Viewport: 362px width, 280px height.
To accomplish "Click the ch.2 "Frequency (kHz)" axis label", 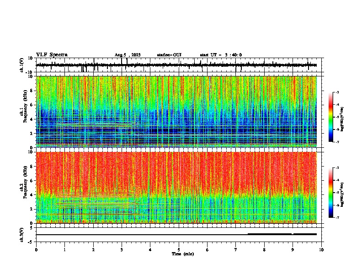I will point(25,182).
